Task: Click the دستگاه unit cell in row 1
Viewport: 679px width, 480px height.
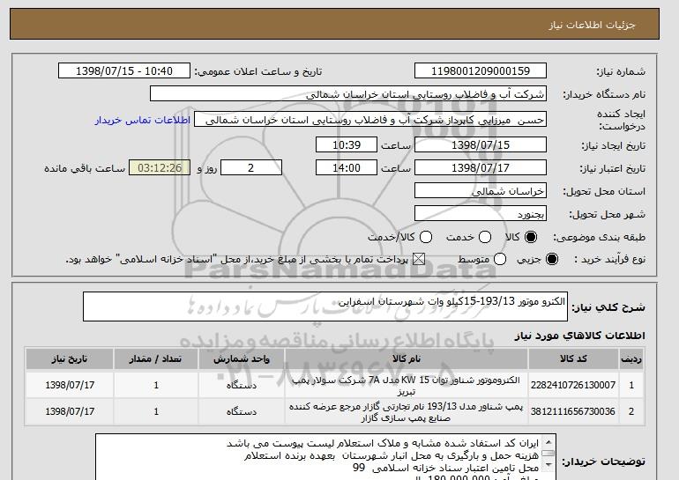Action: point(242,385)
